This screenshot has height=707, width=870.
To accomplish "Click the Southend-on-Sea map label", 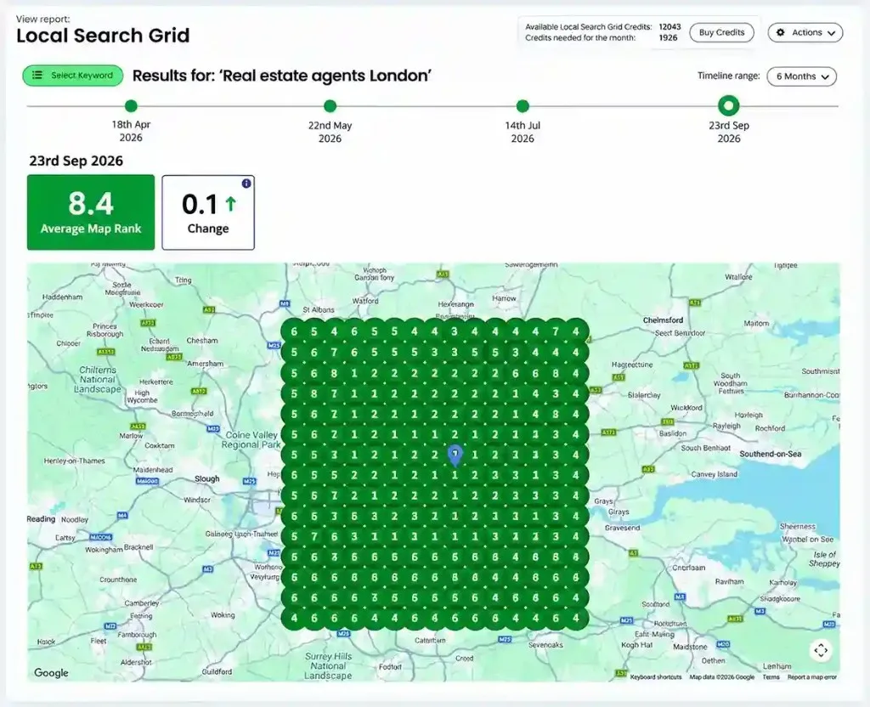I will point(770,454).
